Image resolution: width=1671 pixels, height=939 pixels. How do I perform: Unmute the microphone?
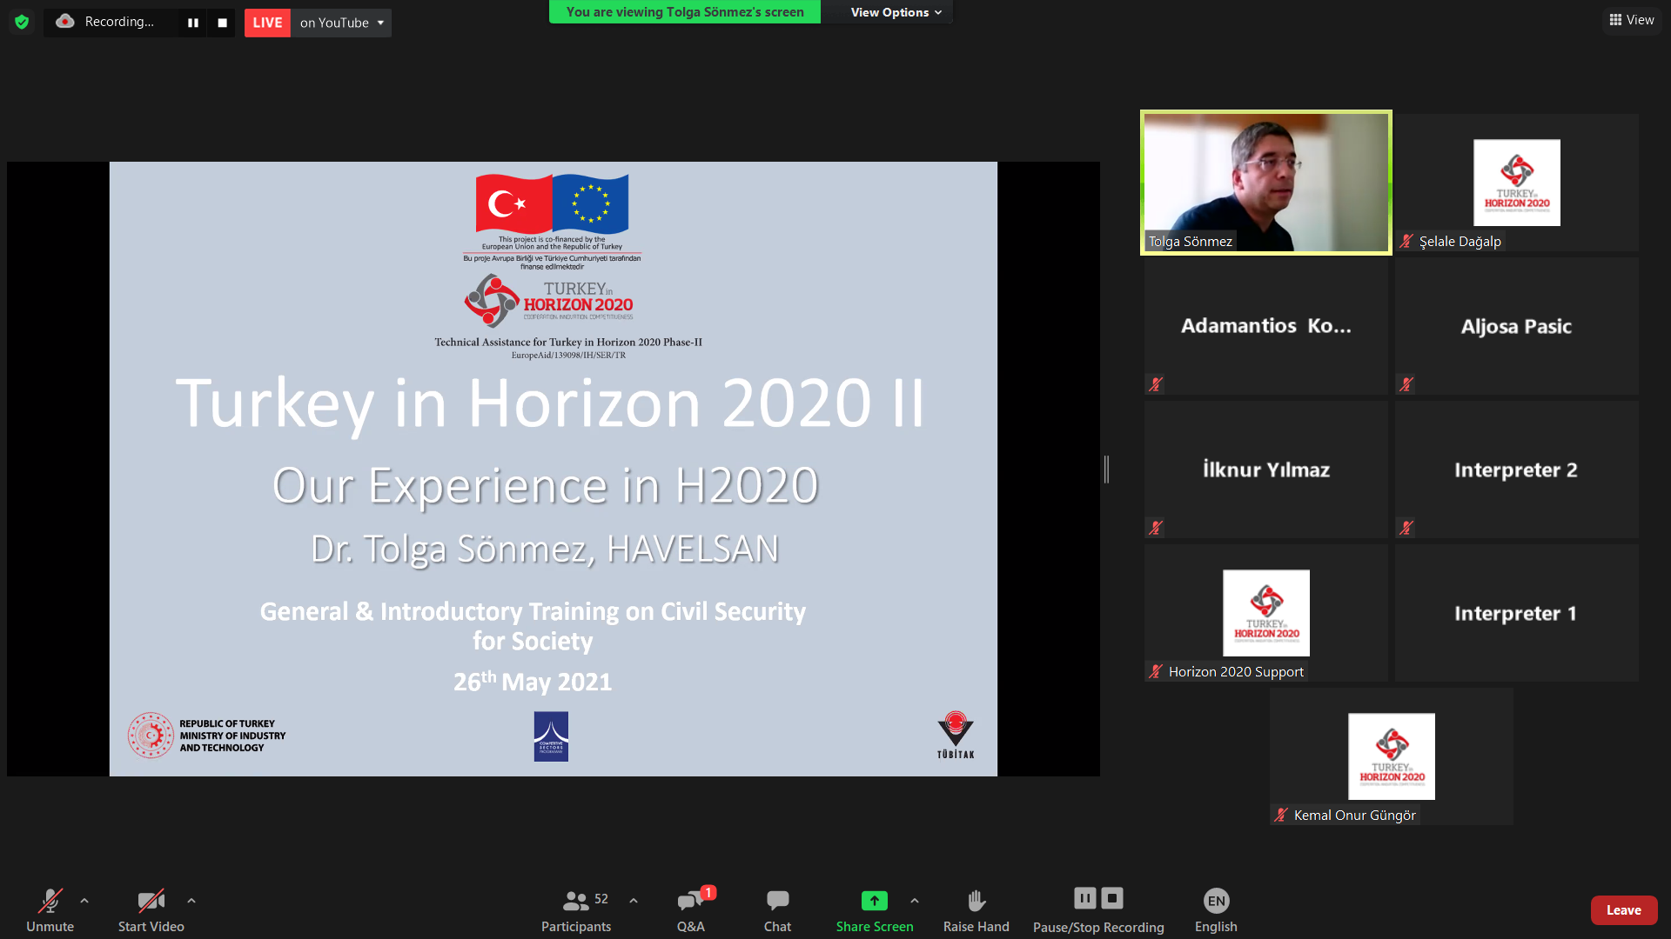50,909
